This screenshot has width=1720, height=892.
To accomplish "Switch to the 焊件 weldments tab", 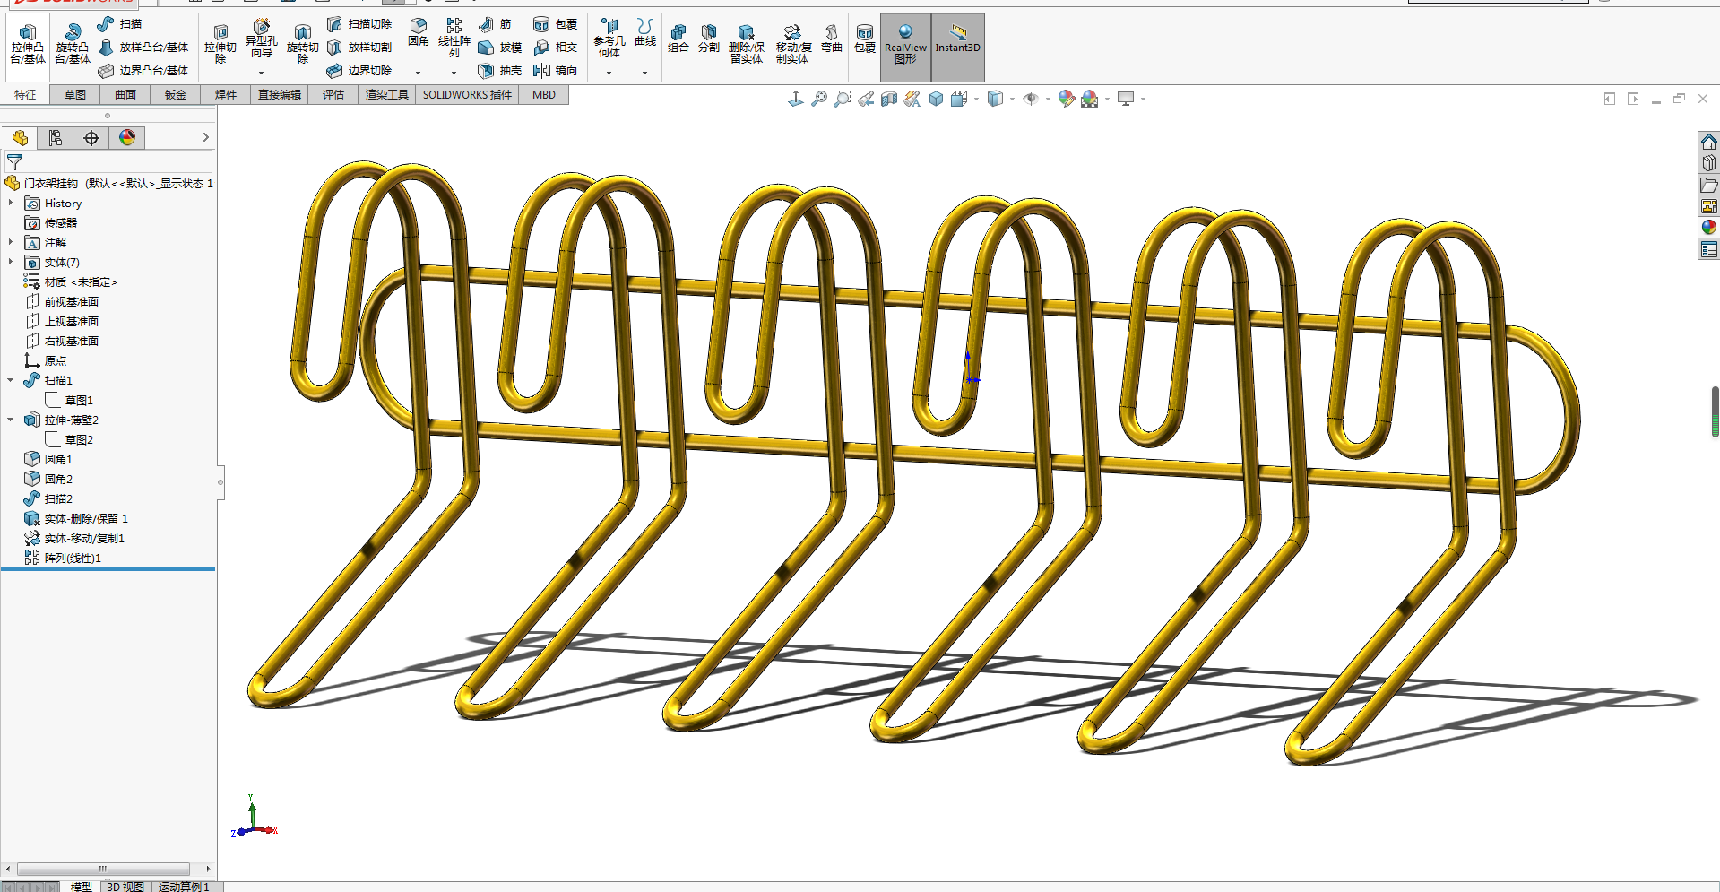I will pyautogui.click(x=226, y=95).
